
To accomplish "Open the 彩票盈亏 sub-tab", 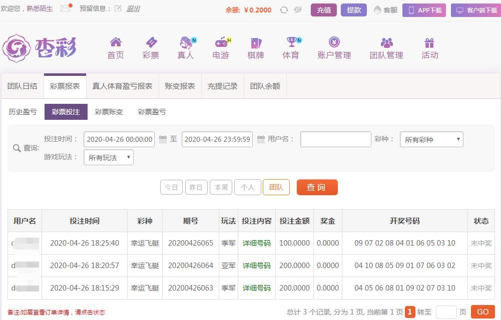I will point(152,112).
